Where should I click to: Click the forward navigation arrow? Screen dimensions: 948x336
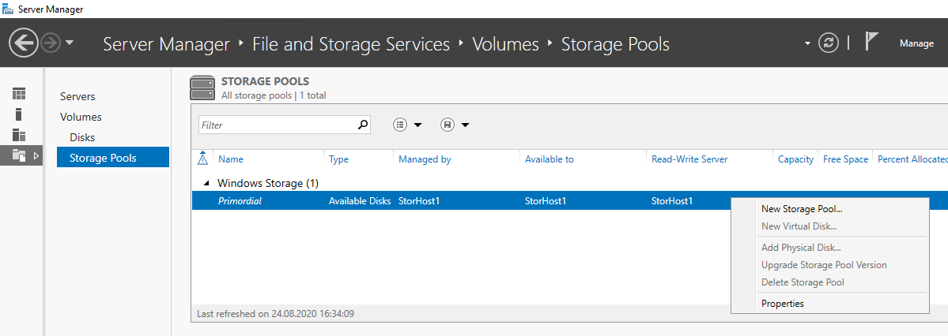(51, 43)
